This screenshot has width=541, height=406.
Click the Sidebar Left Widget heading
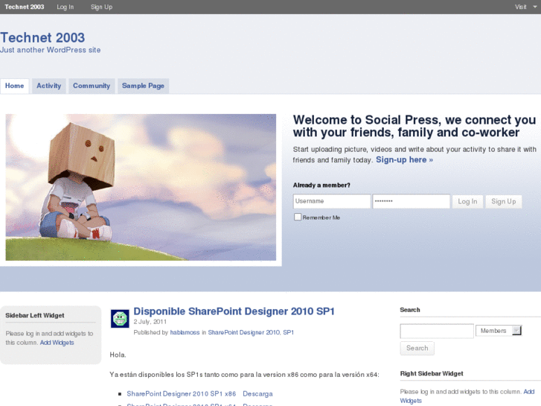(x=35, y=315)
